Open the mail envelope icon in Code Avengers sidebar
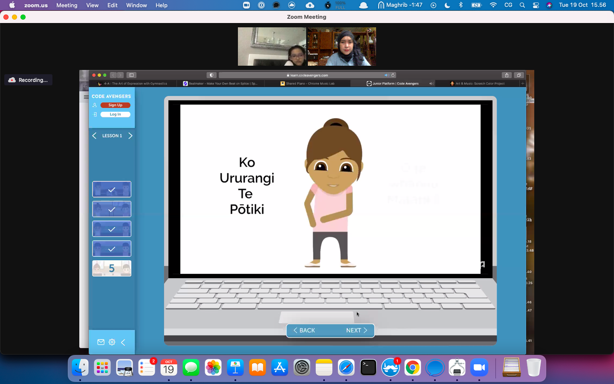This screenshot has width=614, height=384. tap(101, 342)
